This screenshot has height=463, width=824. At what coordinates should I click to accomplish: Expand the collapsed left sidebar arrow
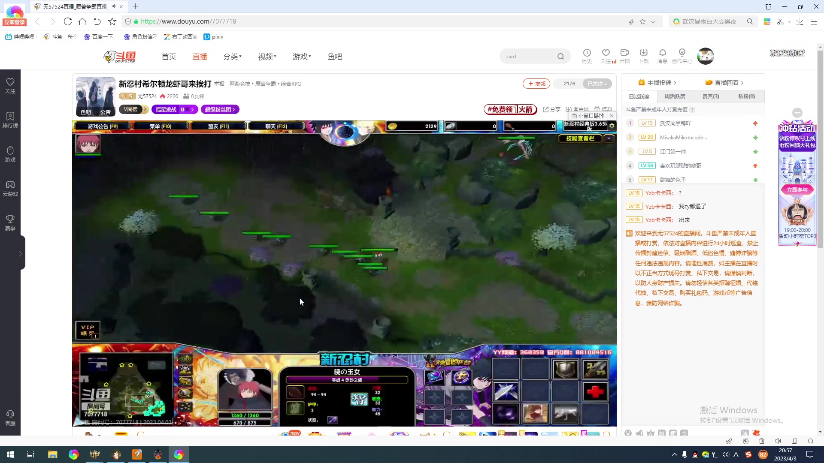(x=20, y=254)
